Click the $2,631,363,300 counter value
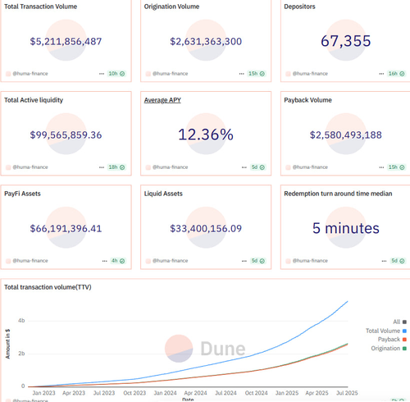The height and width of the screenshot is (402, 410). [206, 41]
